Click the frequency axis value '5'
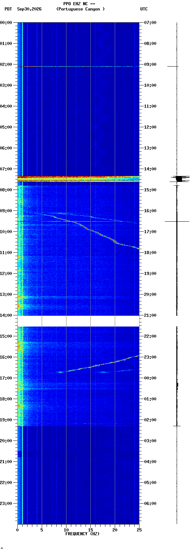The image size is (192, 552). [42, 530]
